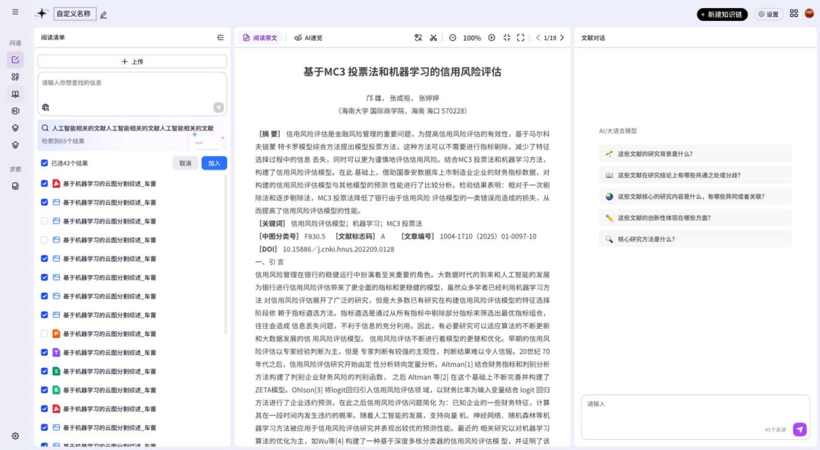Go to next page arrow

pos(562,38)
